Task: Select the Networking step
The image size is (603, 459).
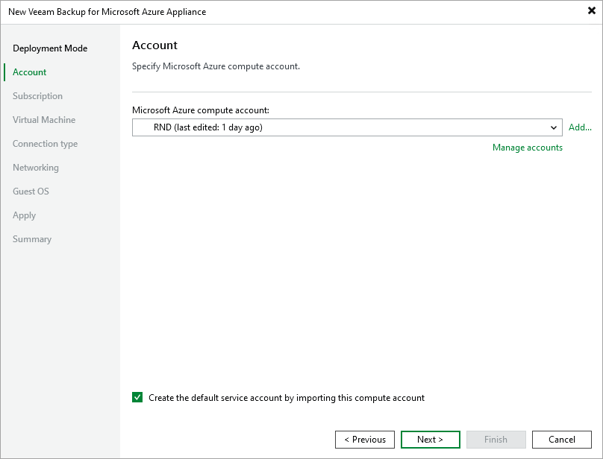Action: 35,168
